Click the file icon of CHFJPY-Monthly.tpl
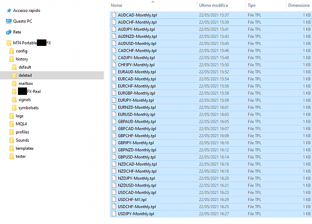Screen dimensions: 312x224 114,65
